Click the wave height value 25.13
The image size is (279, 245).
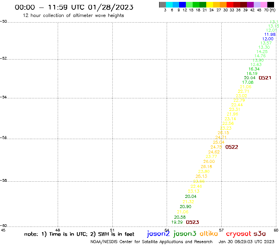[201, 176]
